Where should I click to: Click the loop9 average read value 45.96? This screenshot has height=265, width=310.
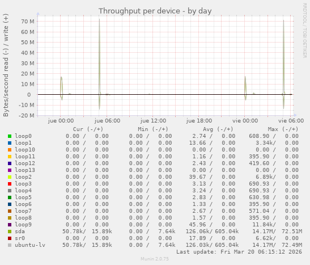pyautogui.click(x=197, y=225)
